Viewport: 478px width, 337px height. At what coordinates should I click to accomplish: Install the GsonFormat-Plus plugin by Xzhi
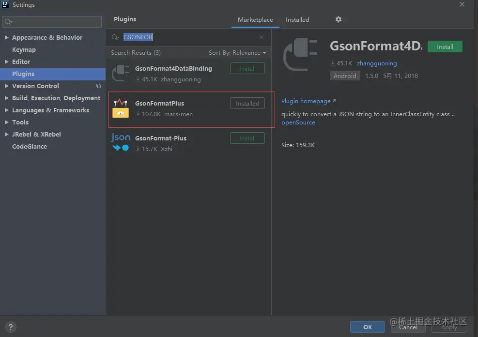click(x=247, y=138)
